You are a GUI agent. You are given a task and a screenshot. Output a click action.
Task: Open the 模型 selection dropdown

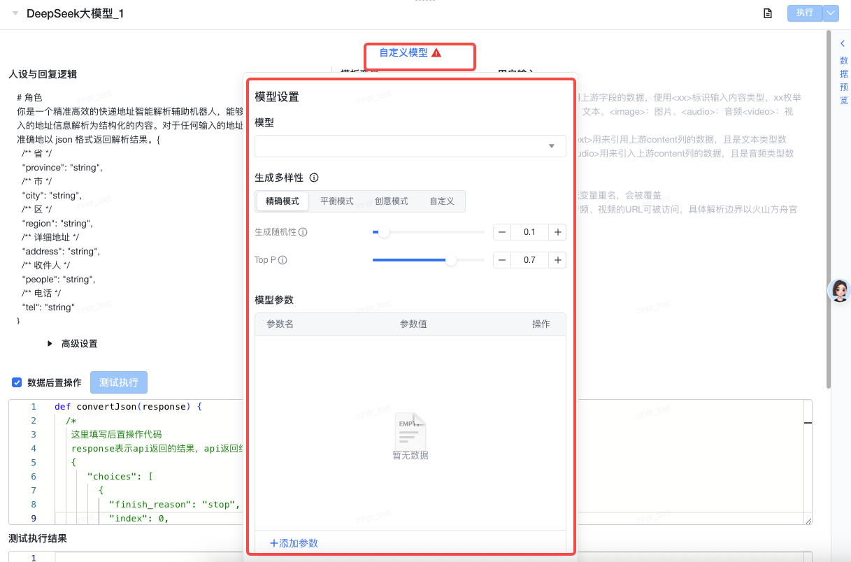click(x=410, y=146)
